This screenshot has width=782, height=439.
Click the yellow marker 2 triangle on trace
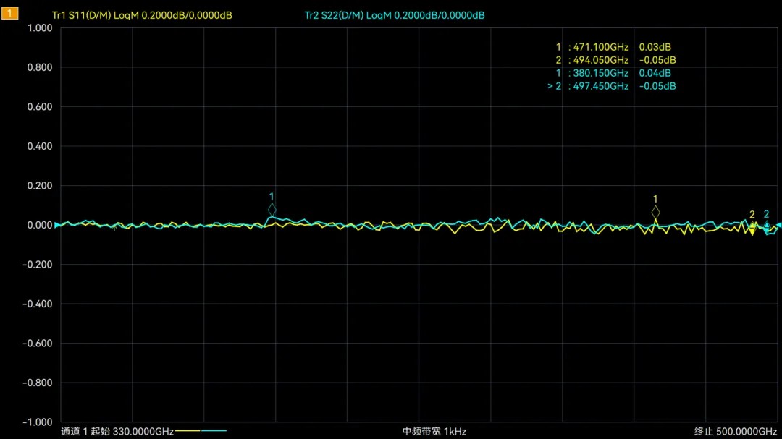pos(752,226)
